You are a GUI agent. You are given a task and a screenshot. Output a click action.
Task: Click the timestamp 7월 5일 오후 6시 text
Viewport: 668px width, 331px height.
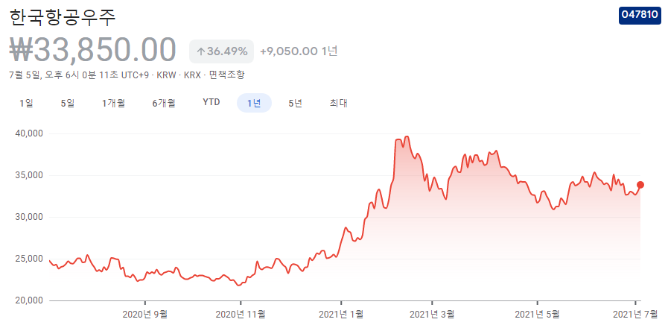pos(79,75)
